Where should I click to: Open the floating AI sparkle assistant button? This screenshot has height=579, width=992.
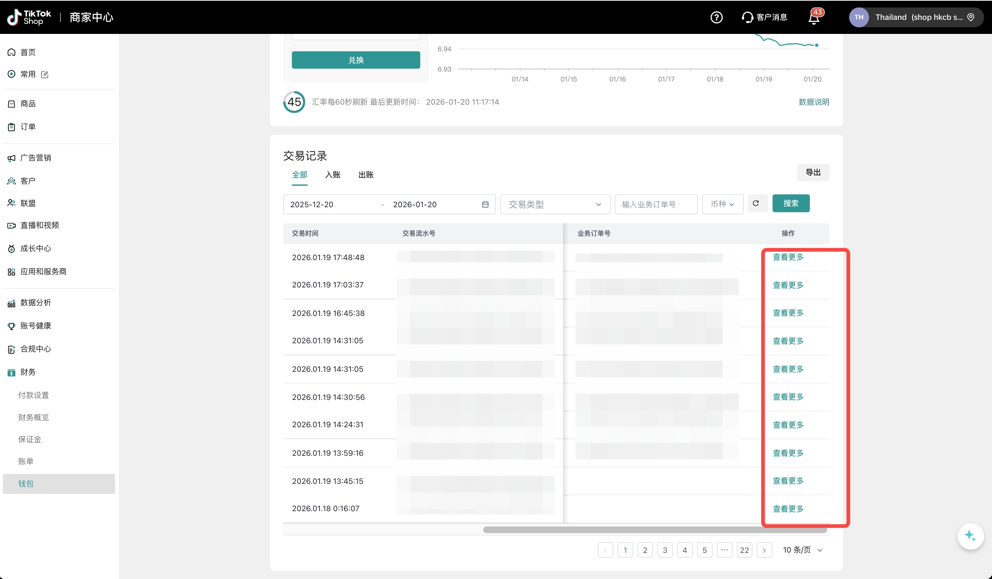970,536
